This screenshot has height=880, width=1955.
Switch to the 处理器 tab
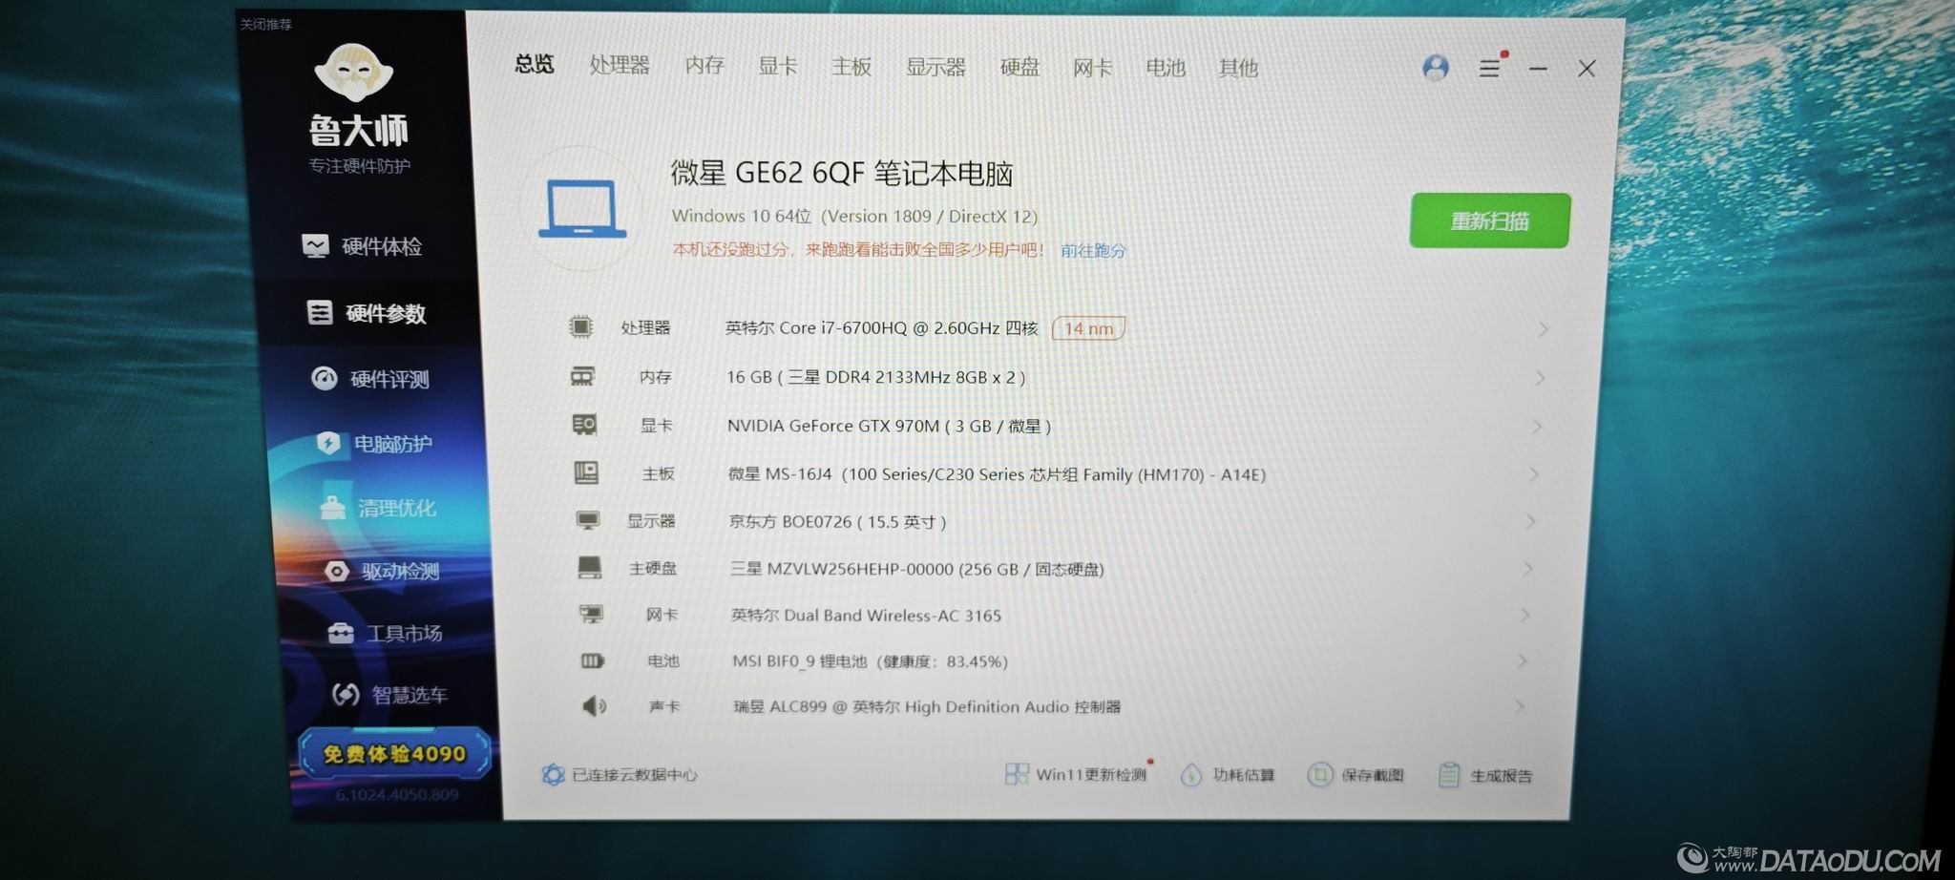tap(620, 65)
